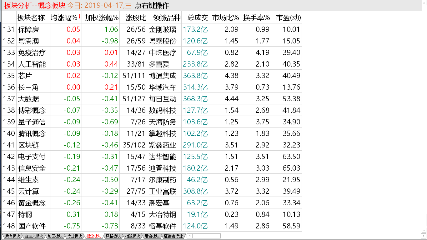Switch to the 风格板块 tab
427x240 pixels.
pyautogui.click(x=113, y=236)
